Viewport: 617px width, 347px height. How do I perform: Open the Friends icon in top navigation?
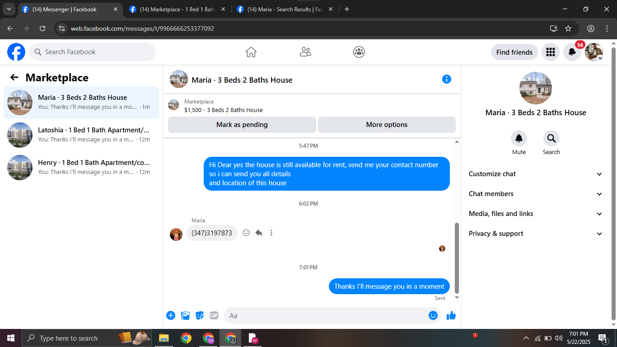click(305, 52)
